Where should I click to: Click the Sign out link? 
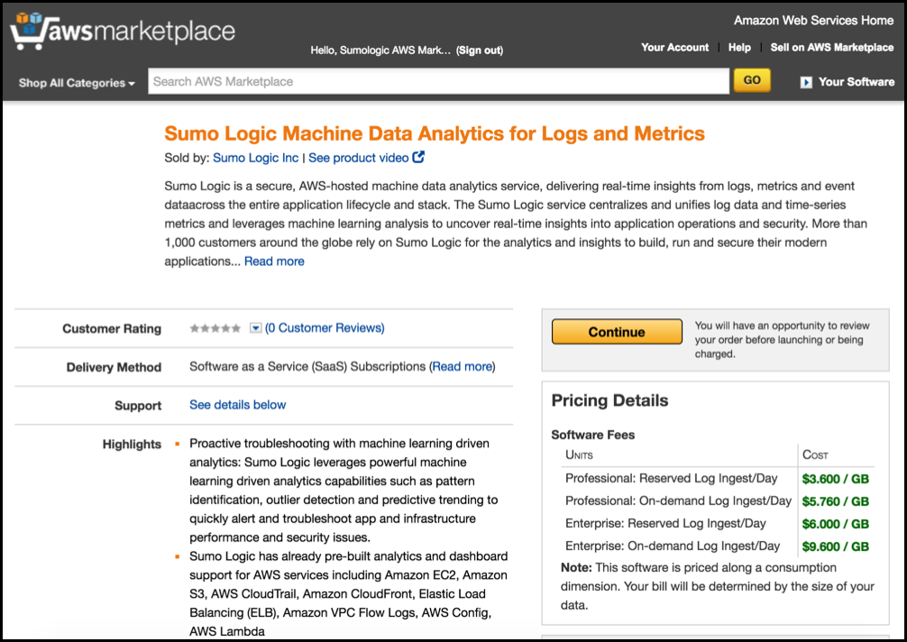pos(479,50)
